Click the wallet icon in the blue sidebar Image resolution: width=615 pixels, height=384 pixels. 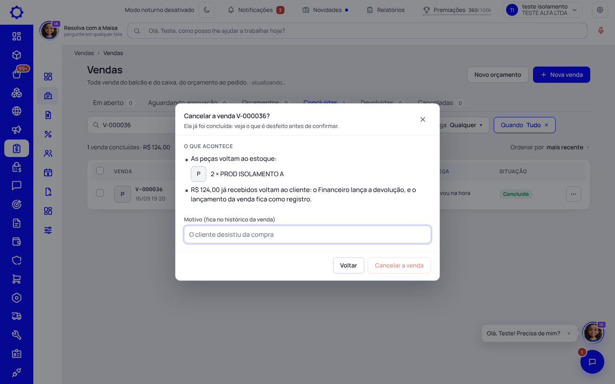17,242
